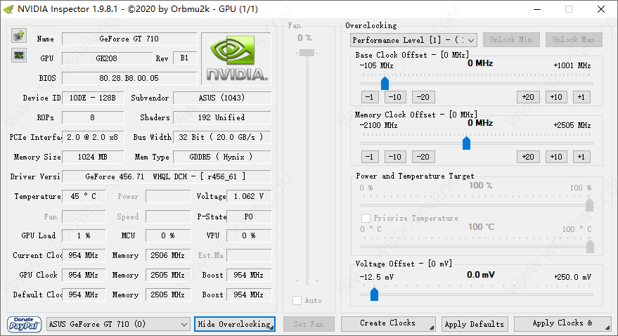The image size is (618, 336).
Task: Click Base Clock Offset -1 button
Action: (x=370, y=97)
